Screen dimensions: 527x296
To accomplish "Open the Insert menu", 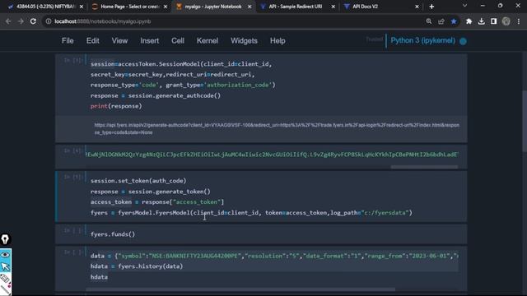I will [x=150, y=40].
